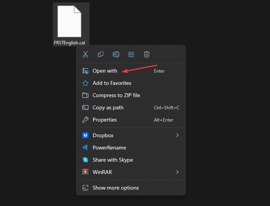This screenshot has width=270, height=206.
Task: Click the Show more options icon
Action: [85, 188]
